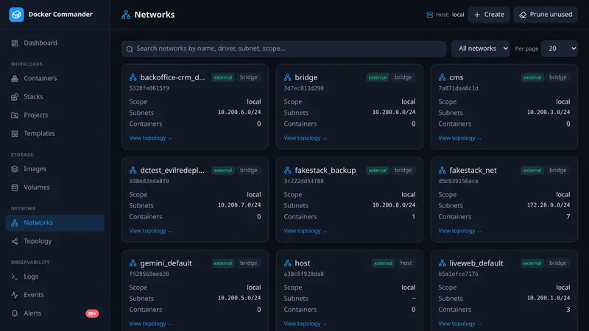The width and height of the screenshot is (589, 331).
Task: Click the host server icon
Action: 430,15
